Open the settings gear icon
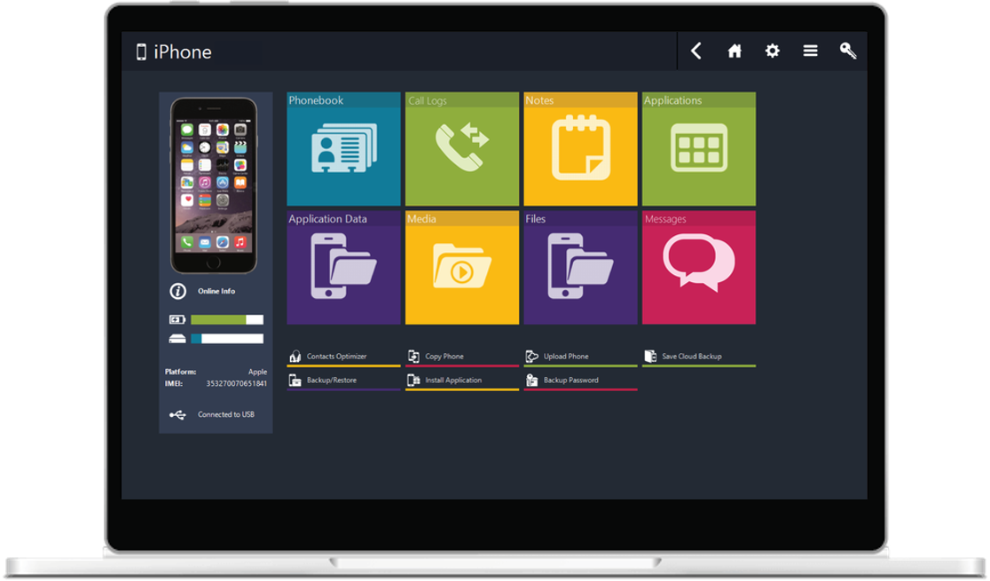The height and width of the screenshot is (581, 990). (x=772, y=51)
